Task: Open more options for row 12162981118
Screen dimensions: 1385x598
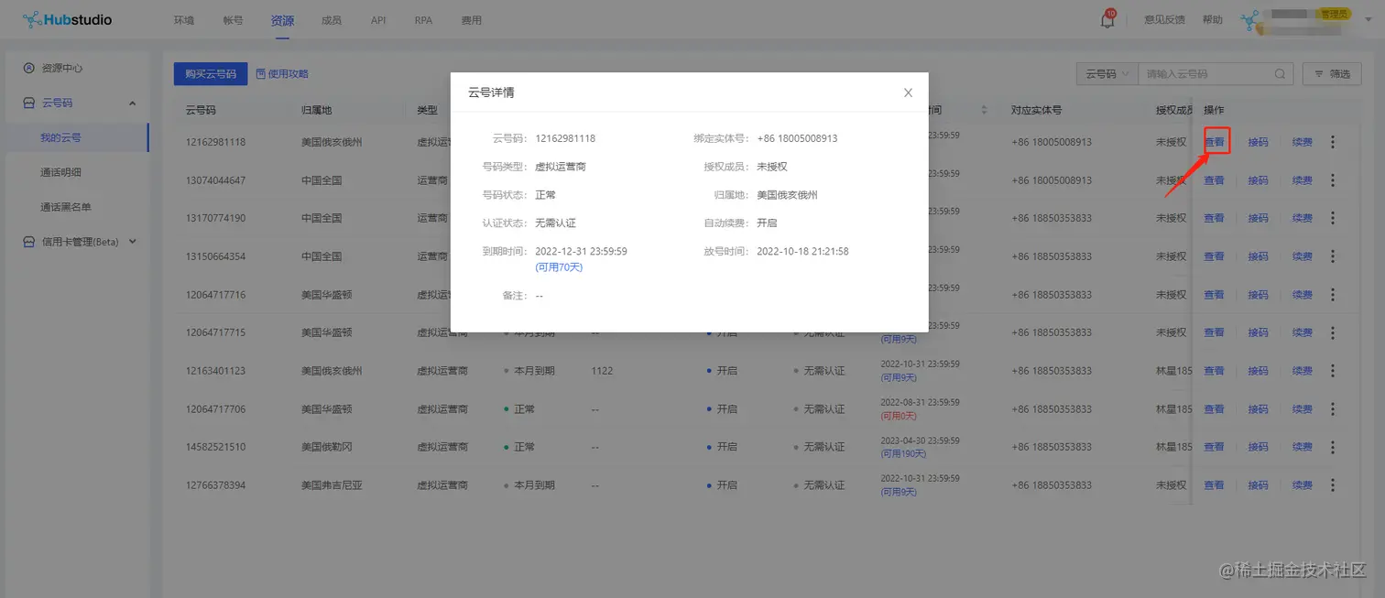Action: pyautogui.click(x=1333, y=142)
